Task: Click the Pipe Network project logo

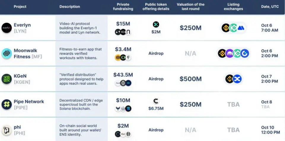Action: click(x=7, y=104)
